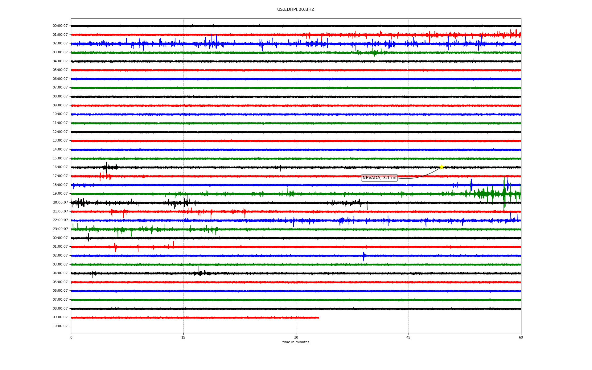The height and width of the screenshot is (370, 592).
Task: Click the NEVADA, 3.1 ml annotation label
Action: click(379, 178)
